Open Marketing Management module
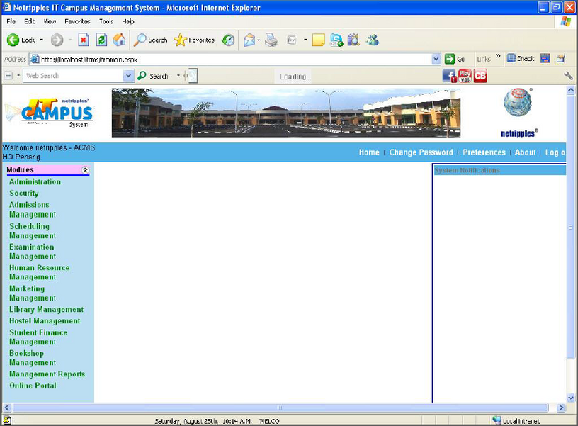 [33, 293]
